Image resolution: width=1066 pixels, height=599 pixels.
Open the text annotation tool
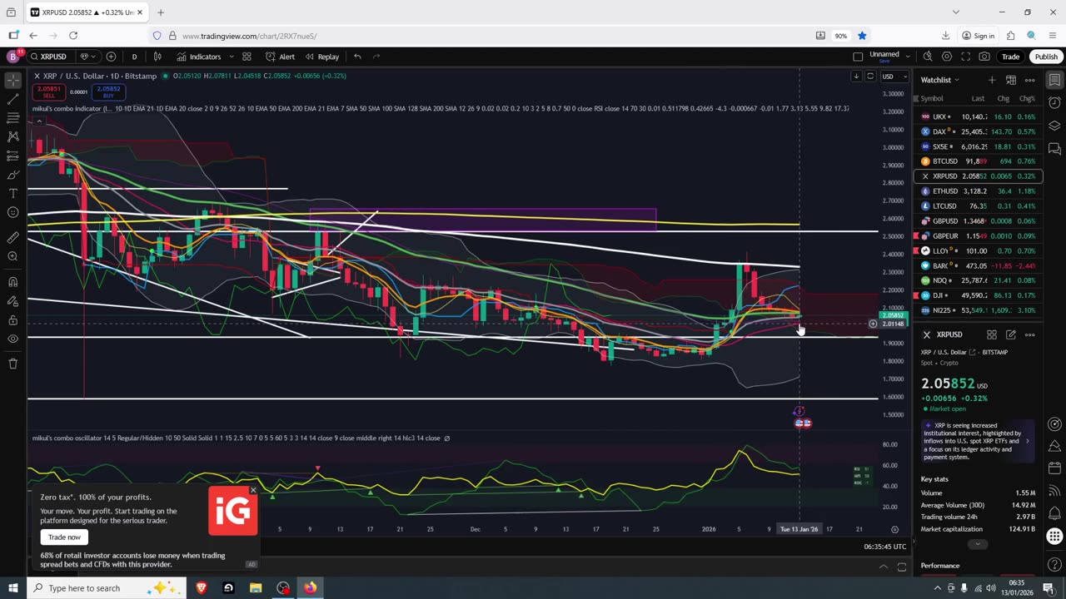click(12, 193)
